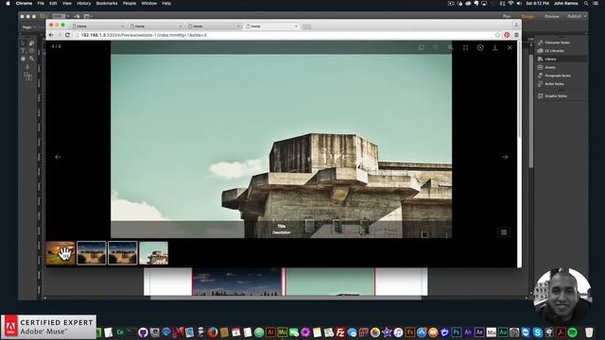Viewport: 605px width, 340px height.
Task: Launch Adobe Illustrator from the Dock
Action: coord(271,331)
